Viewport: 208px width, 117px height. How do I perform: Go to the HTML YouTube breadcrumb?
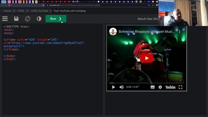point(39,11)
